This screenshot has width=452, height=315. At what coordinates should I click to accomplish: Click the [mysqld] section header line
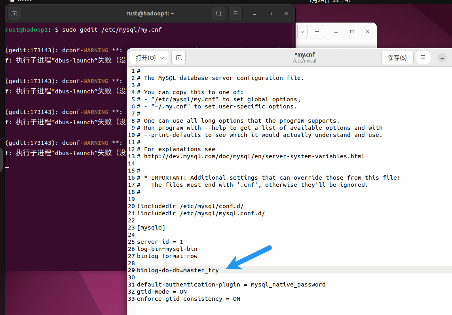click(151, 228)
